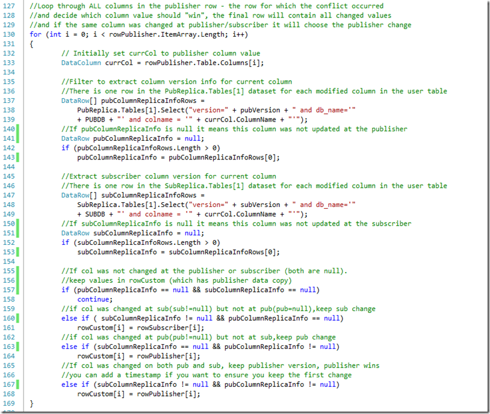Click 'PUBDB' variable on line 139
The height and width of the screenshot is (414, 490).
click(95, 120)
